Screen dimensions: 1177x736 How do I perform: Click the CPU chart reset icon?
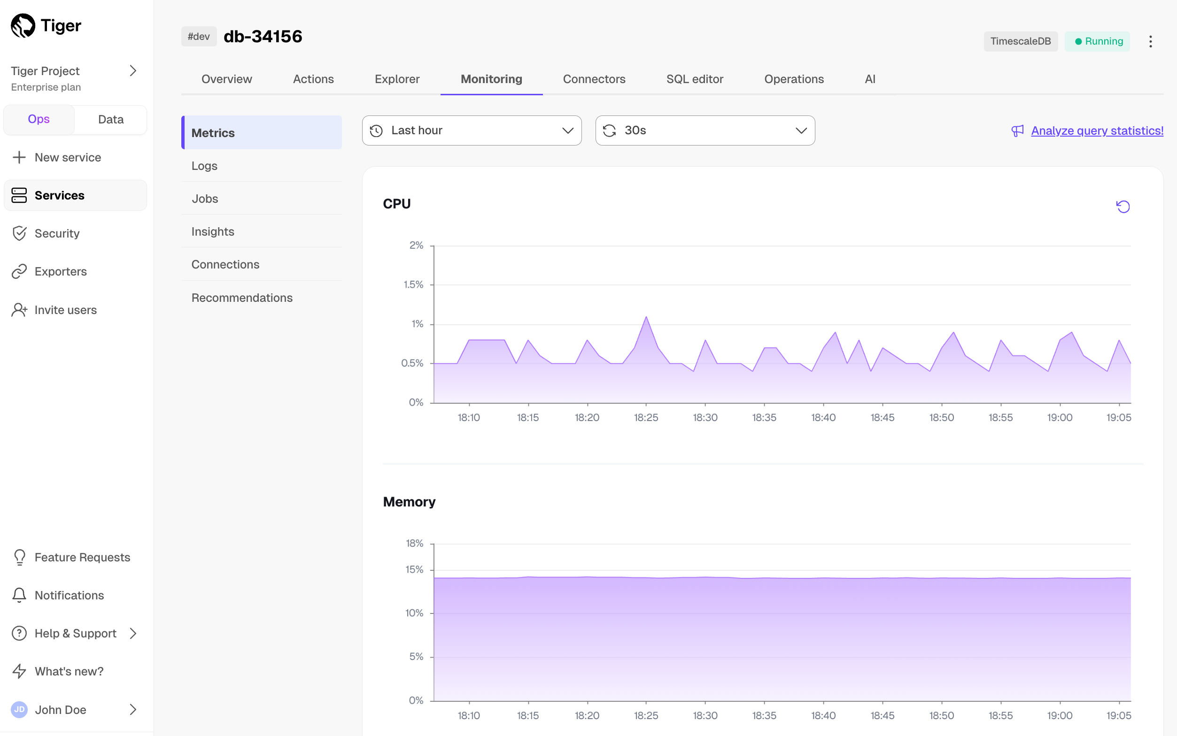(1123, 207)
